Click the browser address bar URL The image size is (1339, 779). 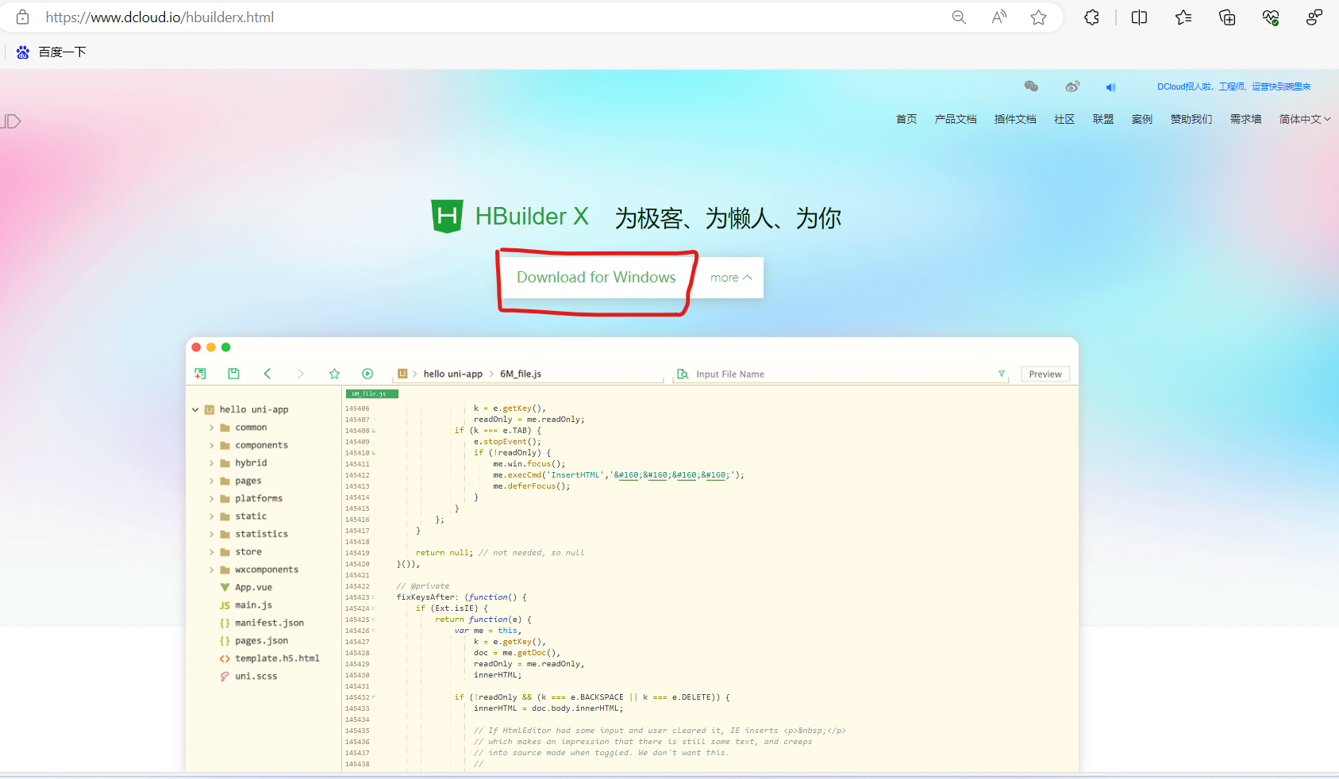point(160,17)
